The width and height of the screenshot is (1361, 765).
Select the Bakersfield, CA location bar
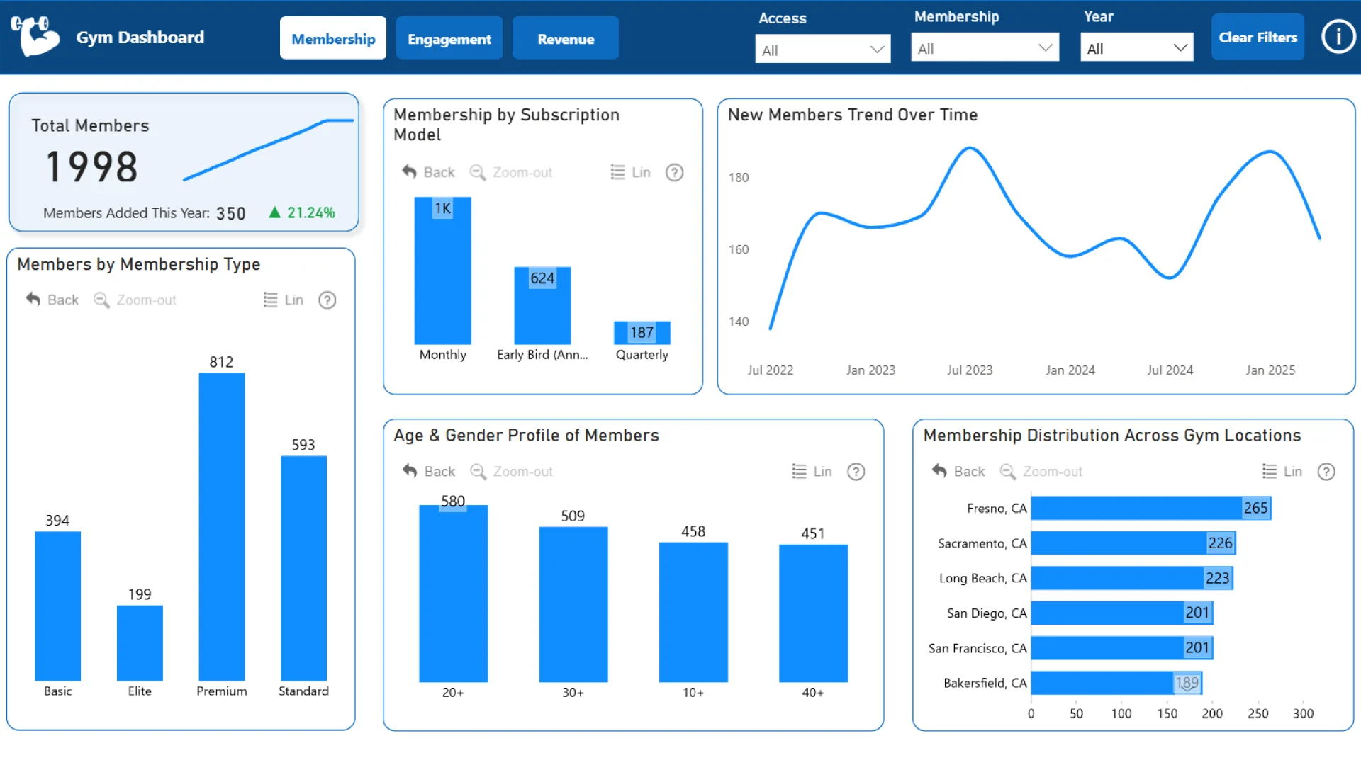[1116, 683]
